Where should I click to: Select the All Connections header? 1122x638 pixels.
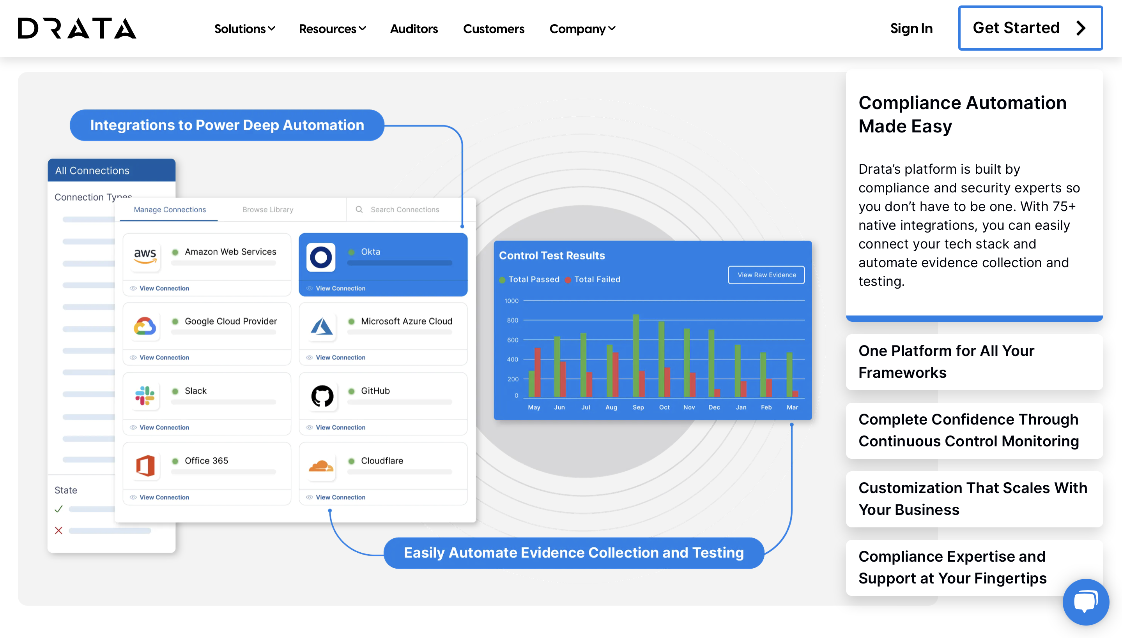(111, 171)
